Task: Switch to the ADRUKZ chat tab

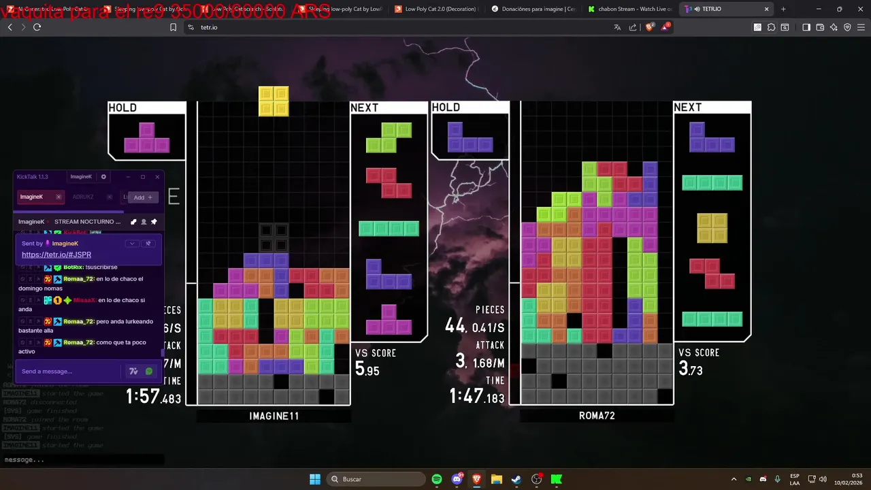Action: click(83, 197)
